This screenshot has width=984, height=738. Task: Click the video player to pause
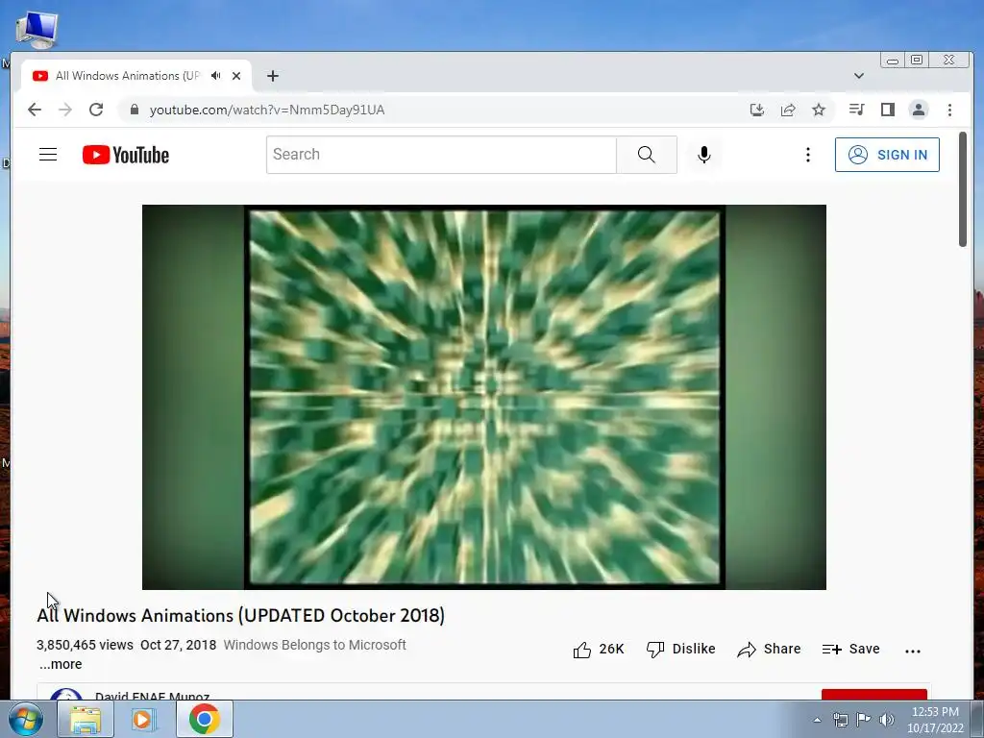pos(484,397)
